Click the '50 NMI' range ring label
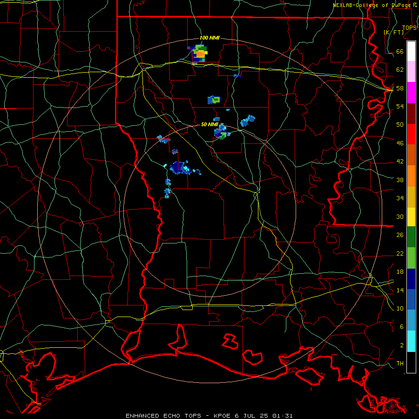The image size is (419, 419). (x=209, y=124)
